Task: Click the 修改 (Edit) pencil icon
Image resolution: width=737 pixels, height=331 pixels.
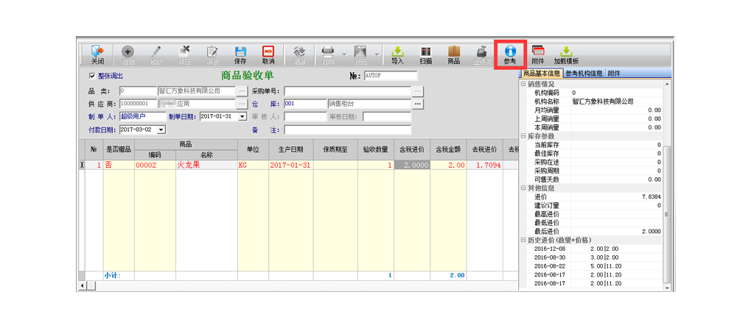Action: 156,55
